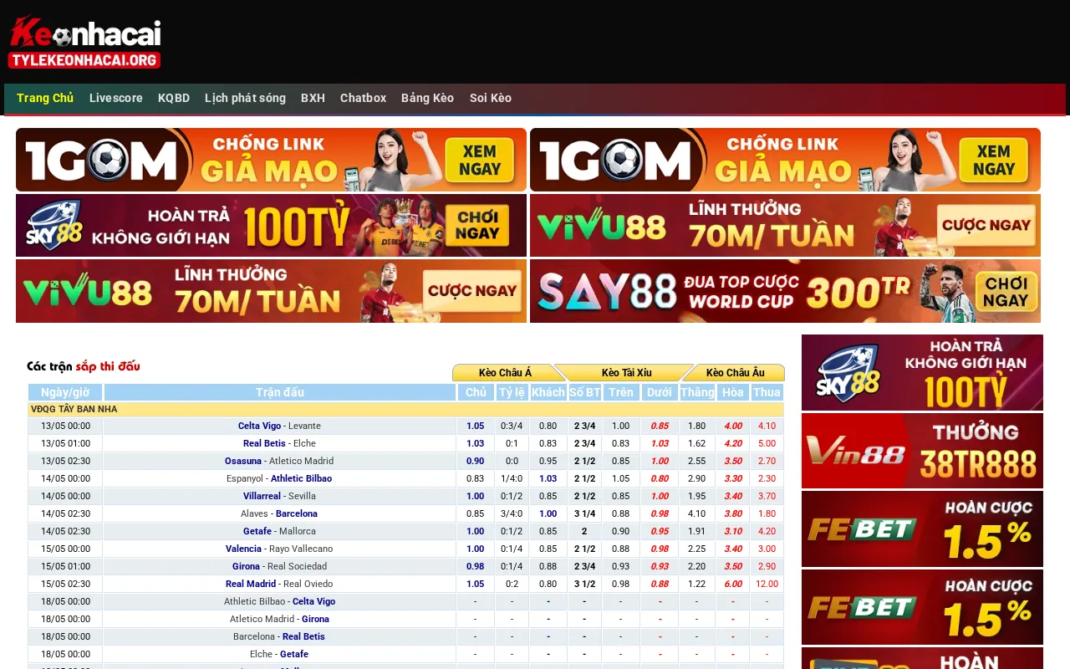Click the Ngày/giờ column header
Viewport: 1070px width, 669px height.
(x=65, y=392)
